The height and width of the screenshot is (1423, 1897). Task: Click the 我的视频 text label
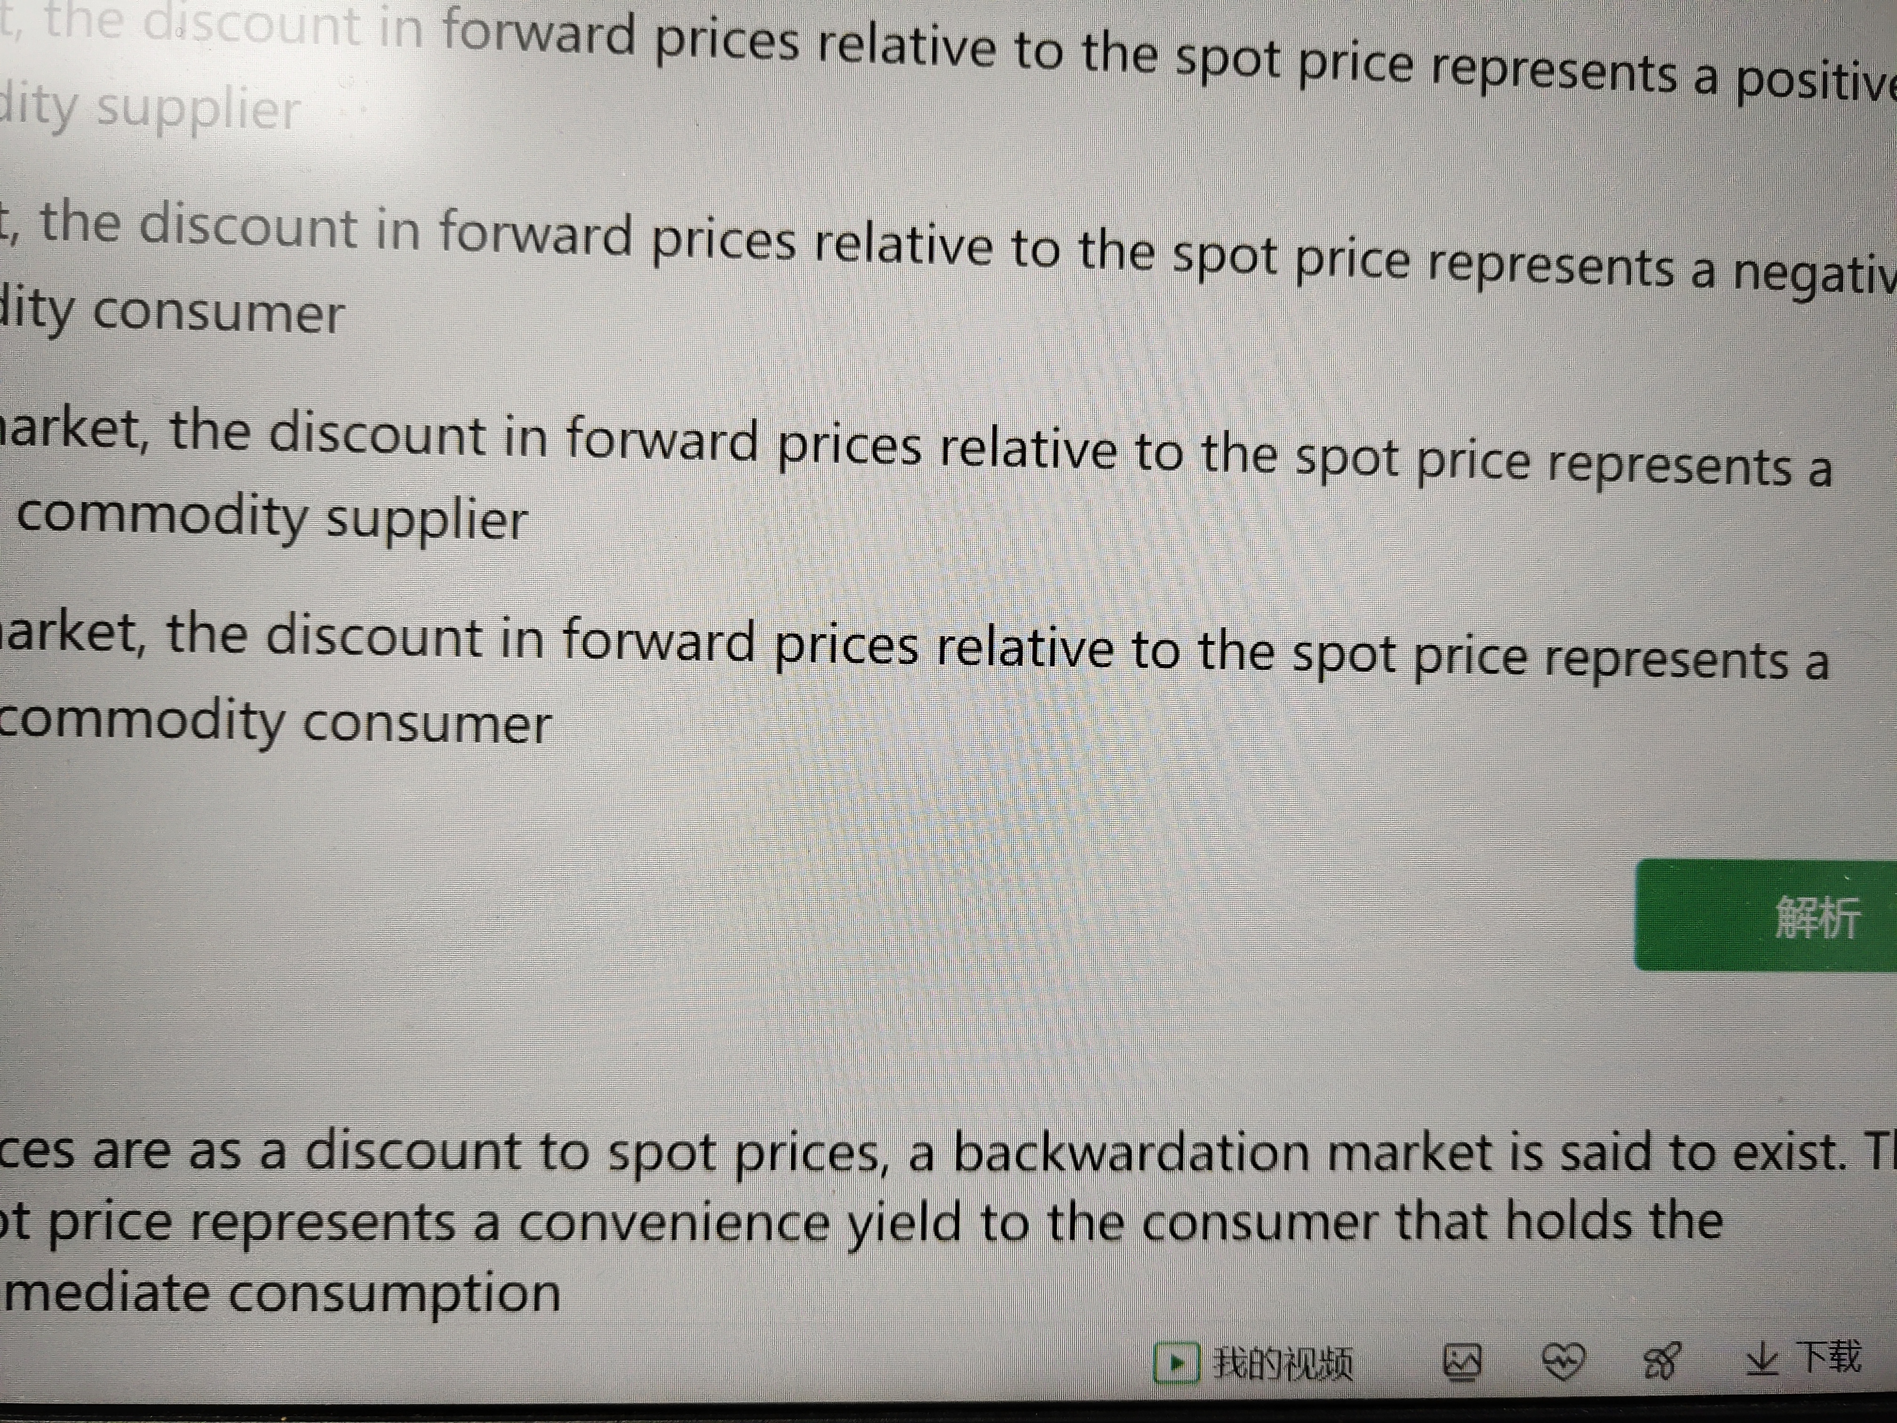tap(1283, 1363)
